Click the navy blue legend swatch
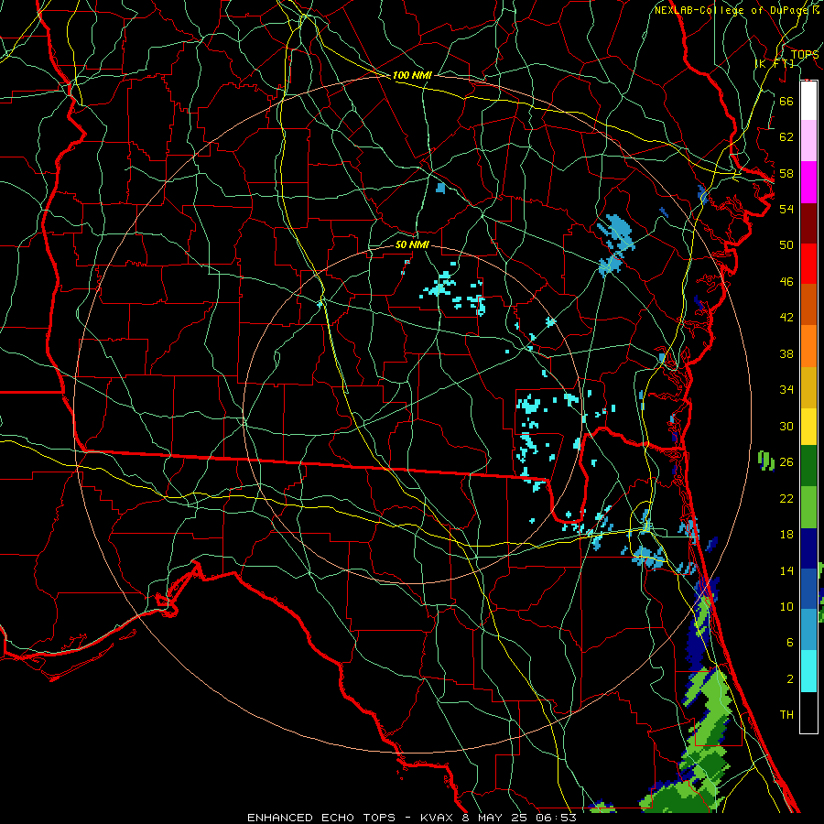Image resolution: width=824 pixels, height=824 pixels. pos(808,548)
